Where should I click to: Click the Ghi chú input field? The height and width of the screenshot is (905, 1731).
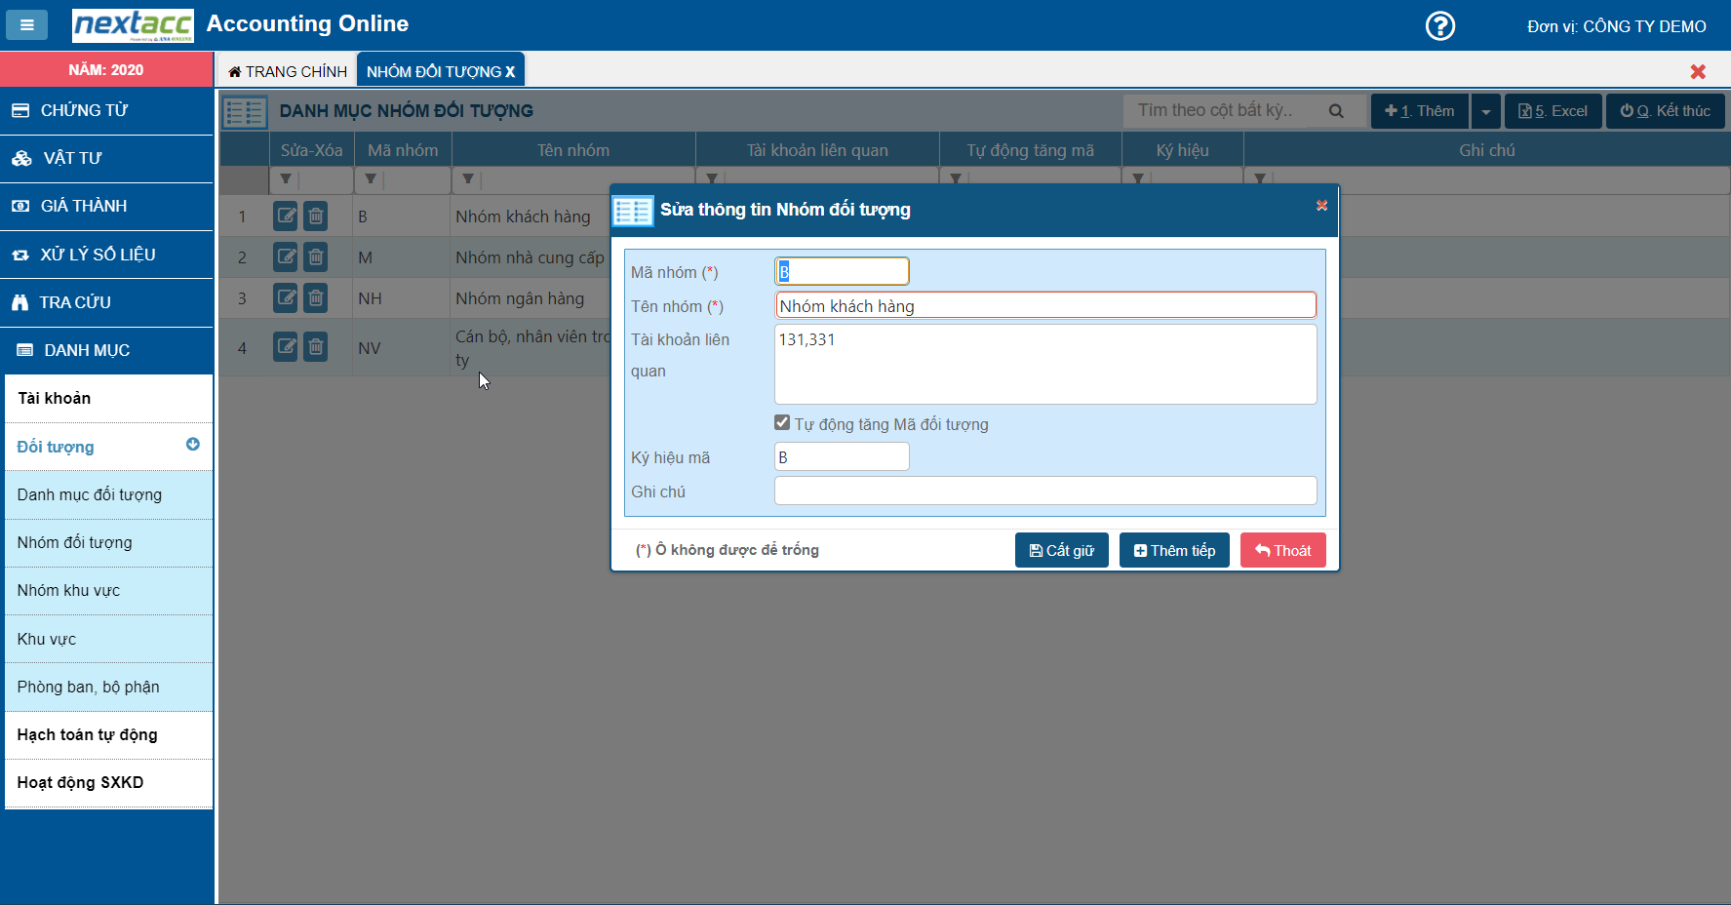click(1044, 491)
